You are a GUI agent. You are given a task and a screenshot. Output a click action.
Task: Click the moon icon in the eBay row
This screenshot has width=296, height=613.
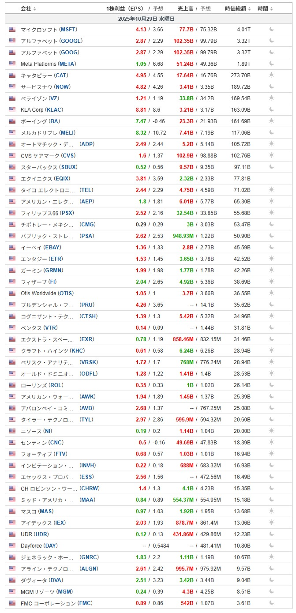pos(271,248)
